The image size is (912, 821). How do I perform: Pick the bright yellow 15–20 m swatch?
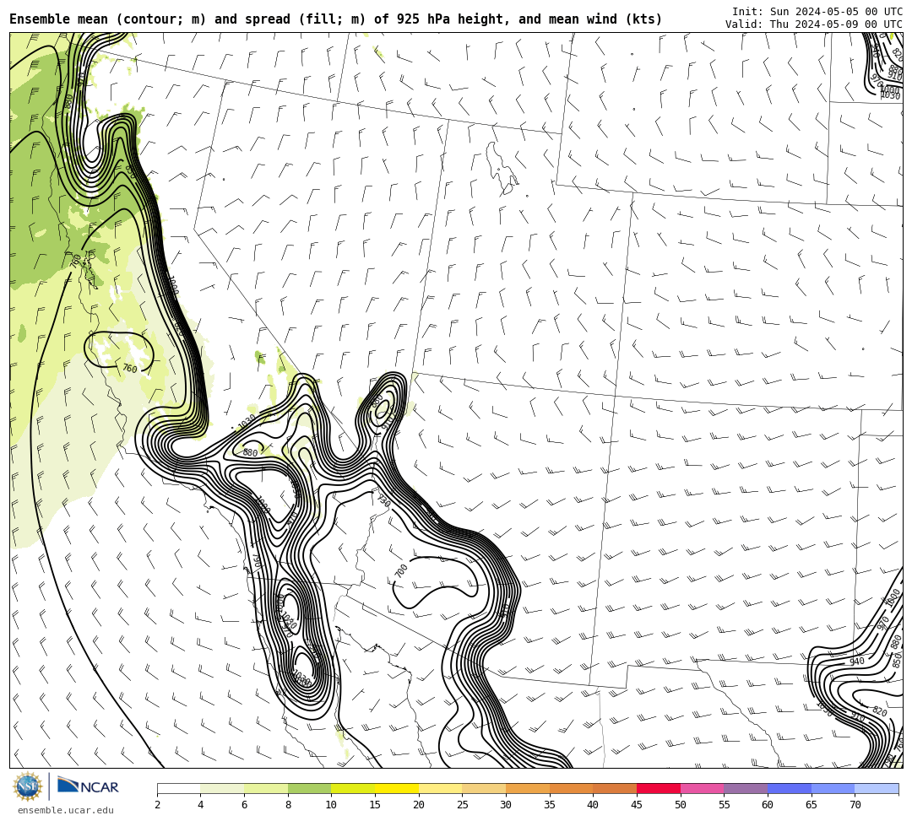pyautogui.click(x=397, y=788)
